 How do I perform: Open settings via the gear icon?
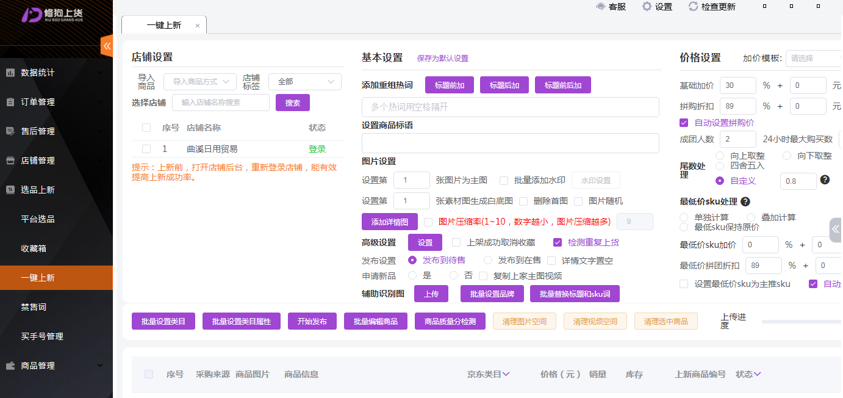(x=647, y=7)
